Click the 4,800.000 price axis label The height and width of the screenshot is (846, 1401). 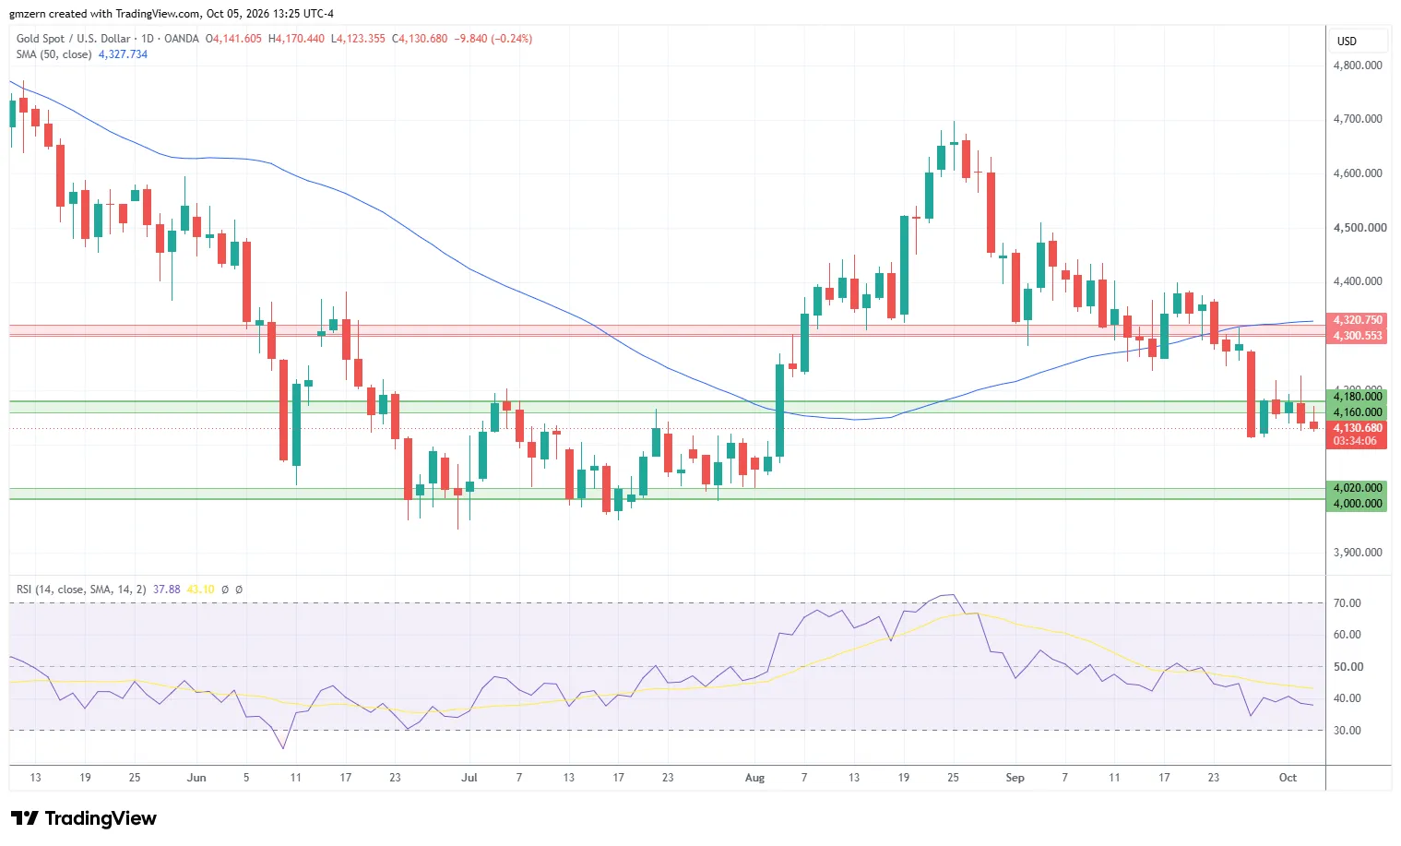coord(1358,66)
